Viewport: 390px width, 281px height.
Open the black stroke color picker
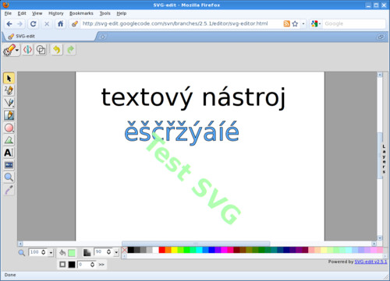coord(72,265)
